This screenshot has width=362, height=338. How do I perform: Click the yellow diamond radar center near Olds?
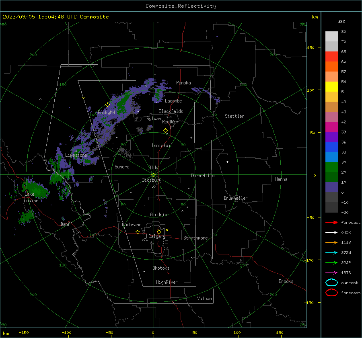[154, 175]
